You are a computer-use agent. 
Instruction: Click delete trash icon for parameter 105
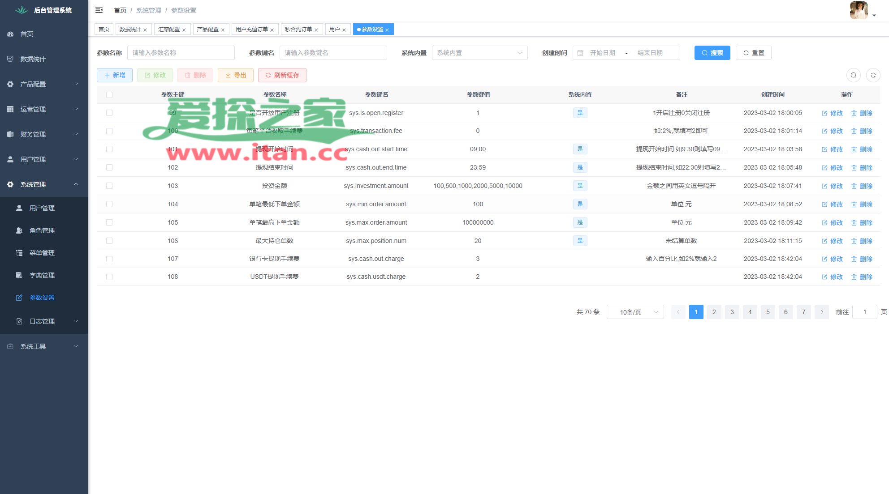click(x=854, y=223)
